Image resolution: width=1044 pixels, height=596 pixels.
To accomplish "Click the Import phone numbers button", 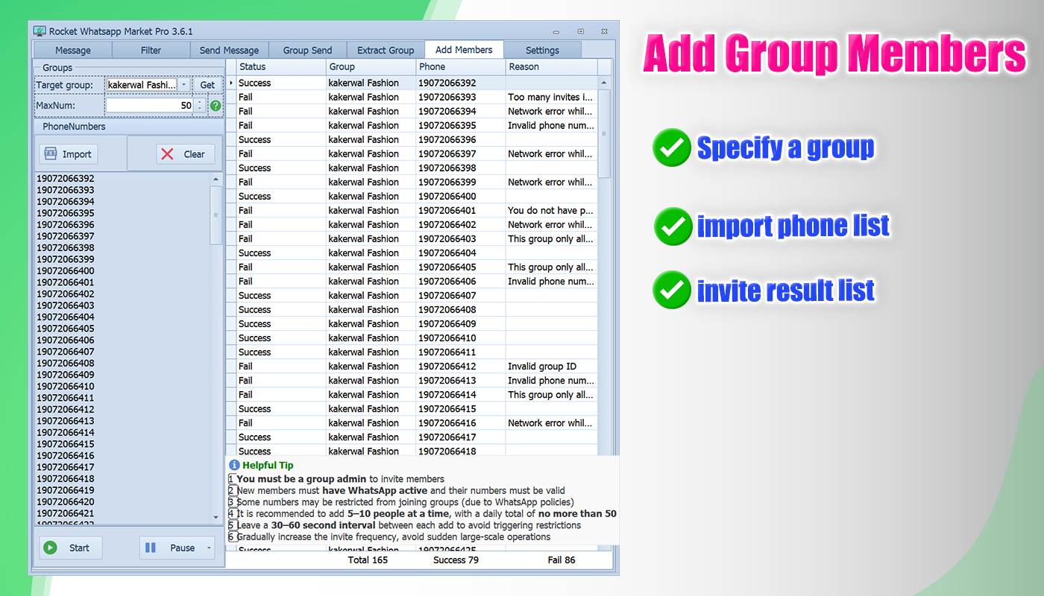I will tap(69, 154).
